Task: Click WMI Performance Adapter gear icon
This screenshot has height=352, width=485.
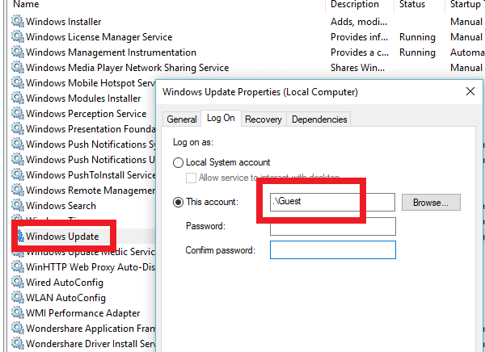Action: (x=17, y=312)
